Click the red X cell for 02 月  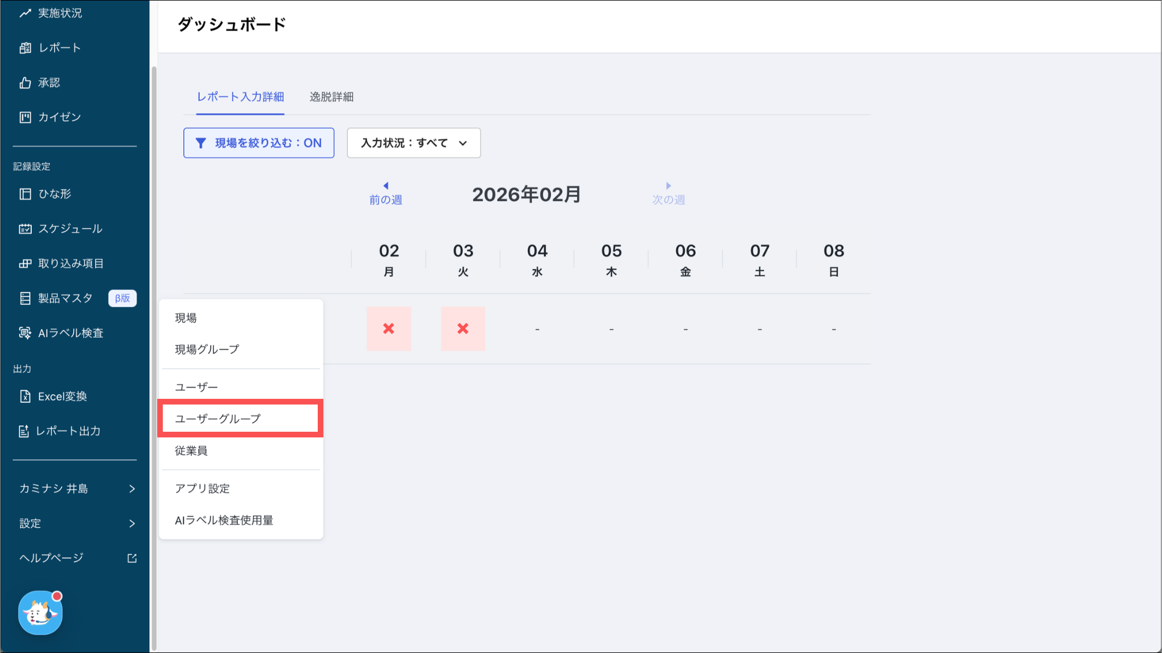pos(389,328)
